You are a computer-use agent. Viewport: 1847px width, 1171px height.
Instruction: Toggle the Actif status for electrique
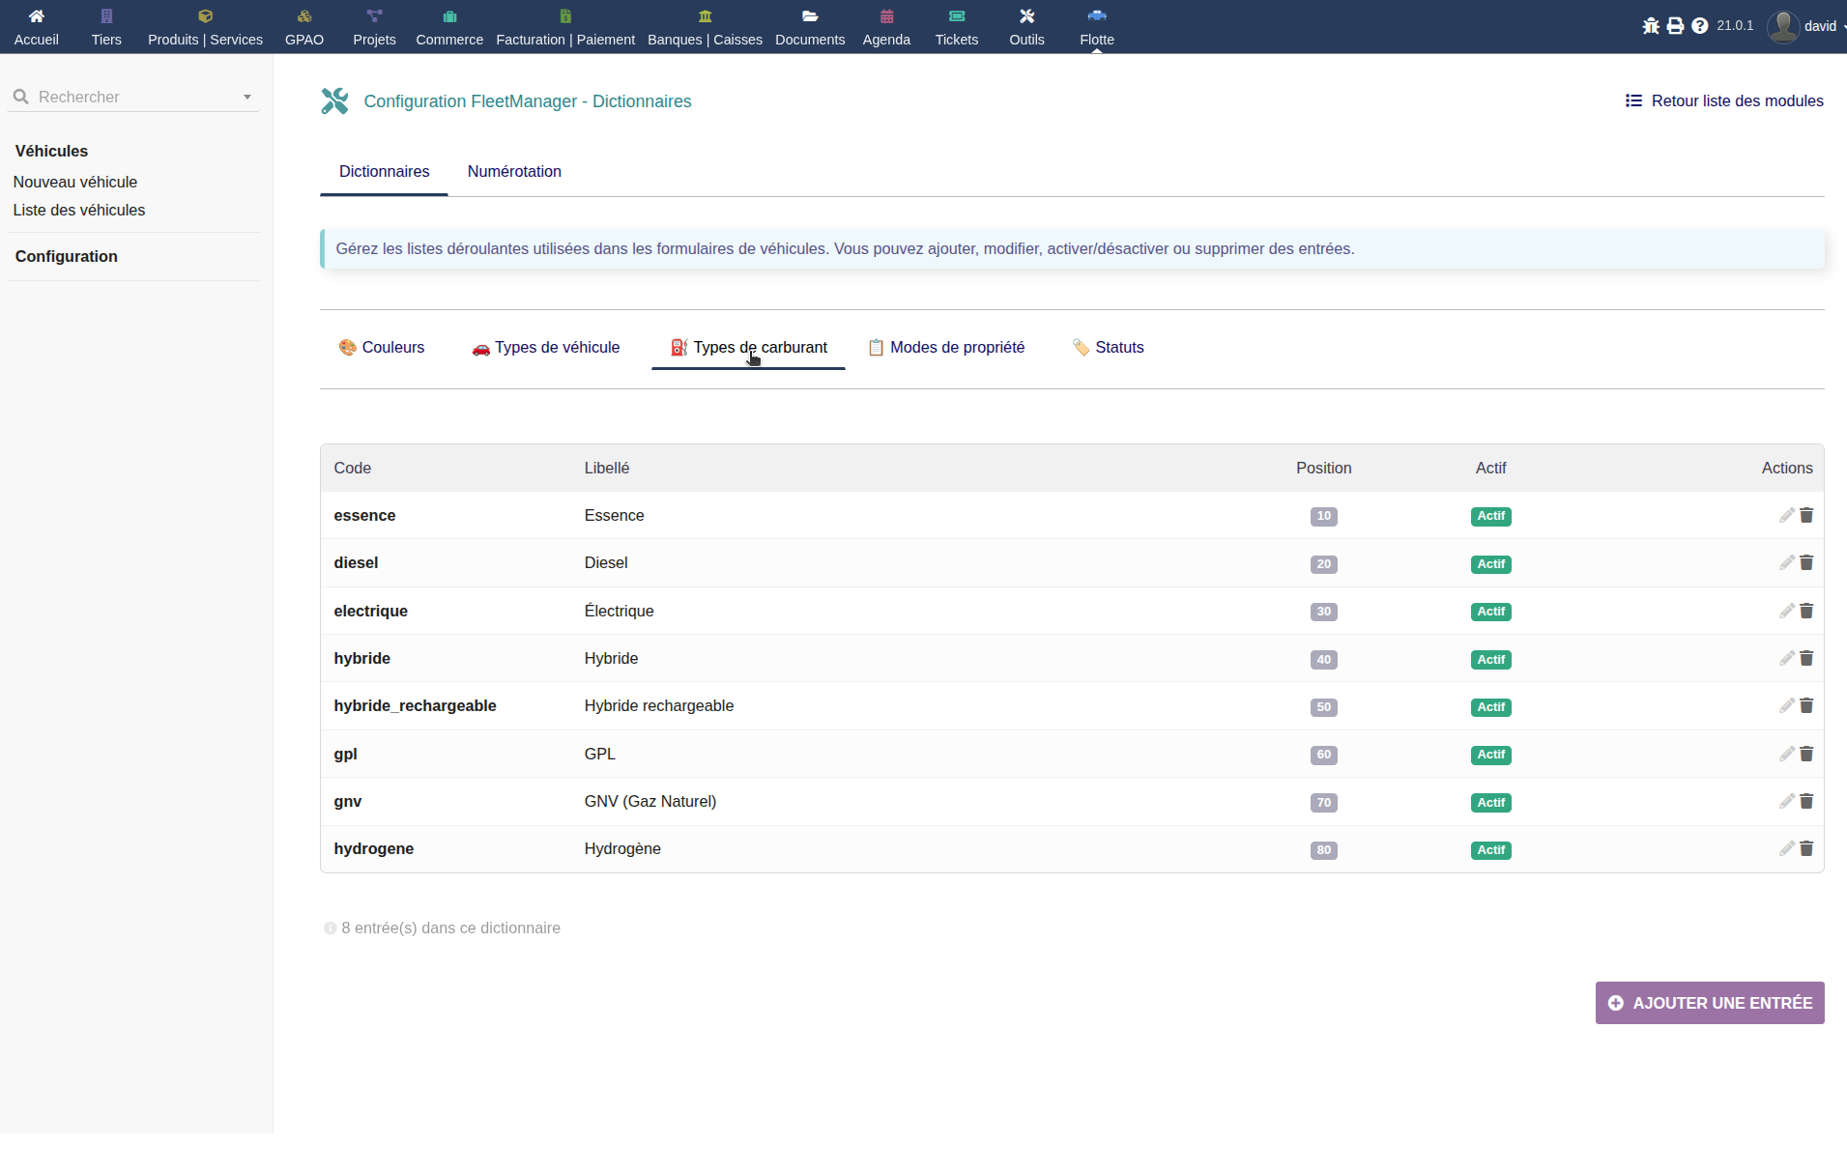1490,612
